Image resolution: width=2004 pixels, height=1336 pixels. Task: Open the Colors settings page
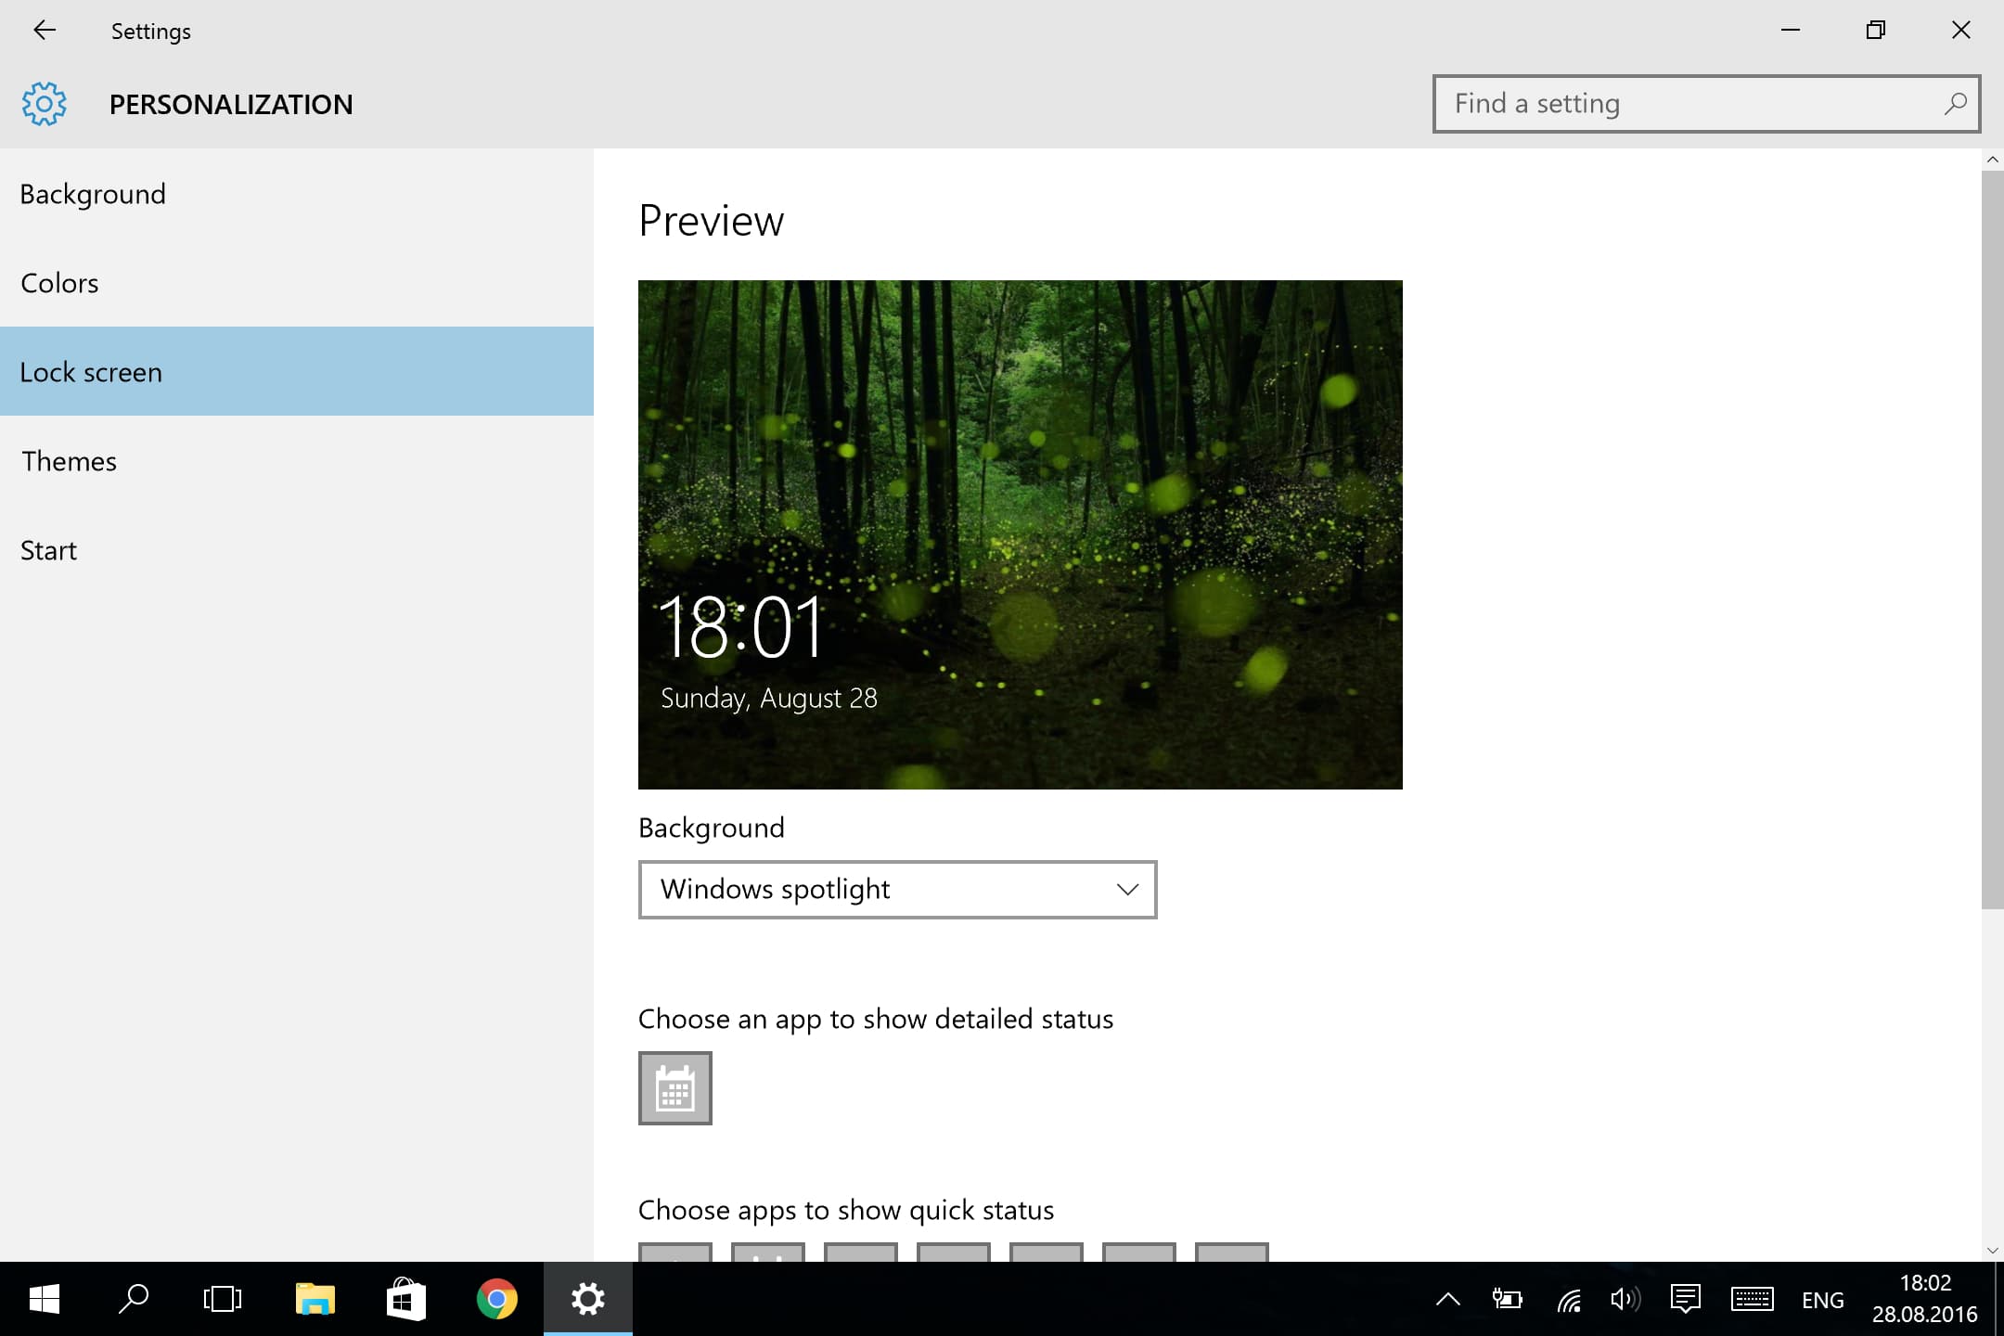pyautogui.click(x=297, y=283)
